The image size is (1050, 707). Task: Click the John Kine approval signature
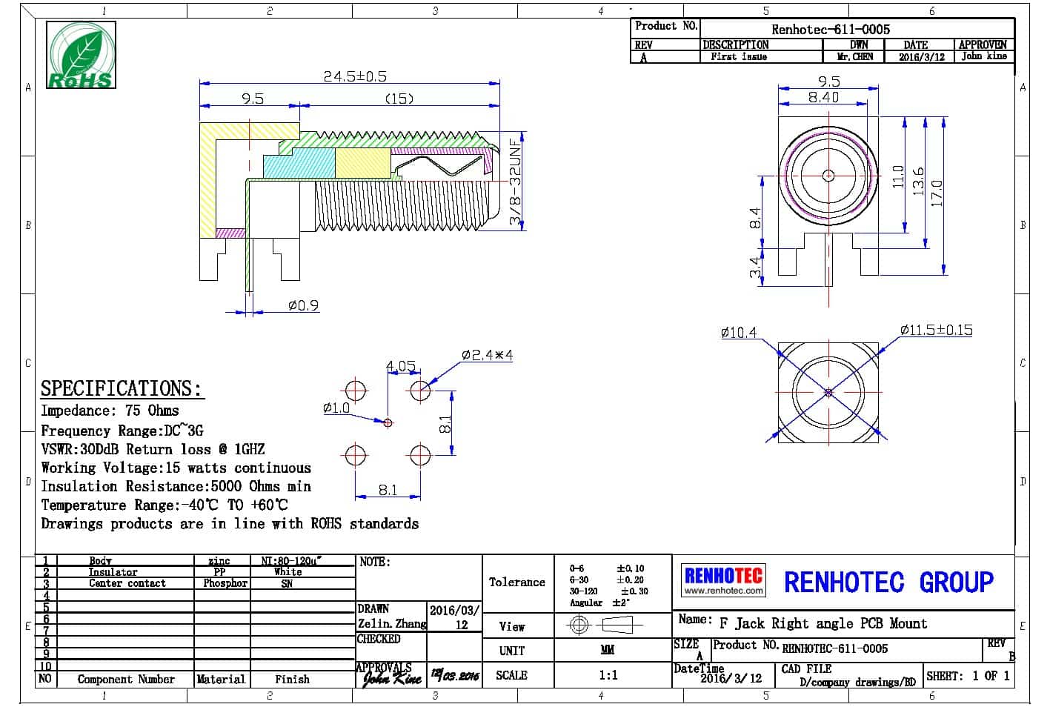[393, 676]
